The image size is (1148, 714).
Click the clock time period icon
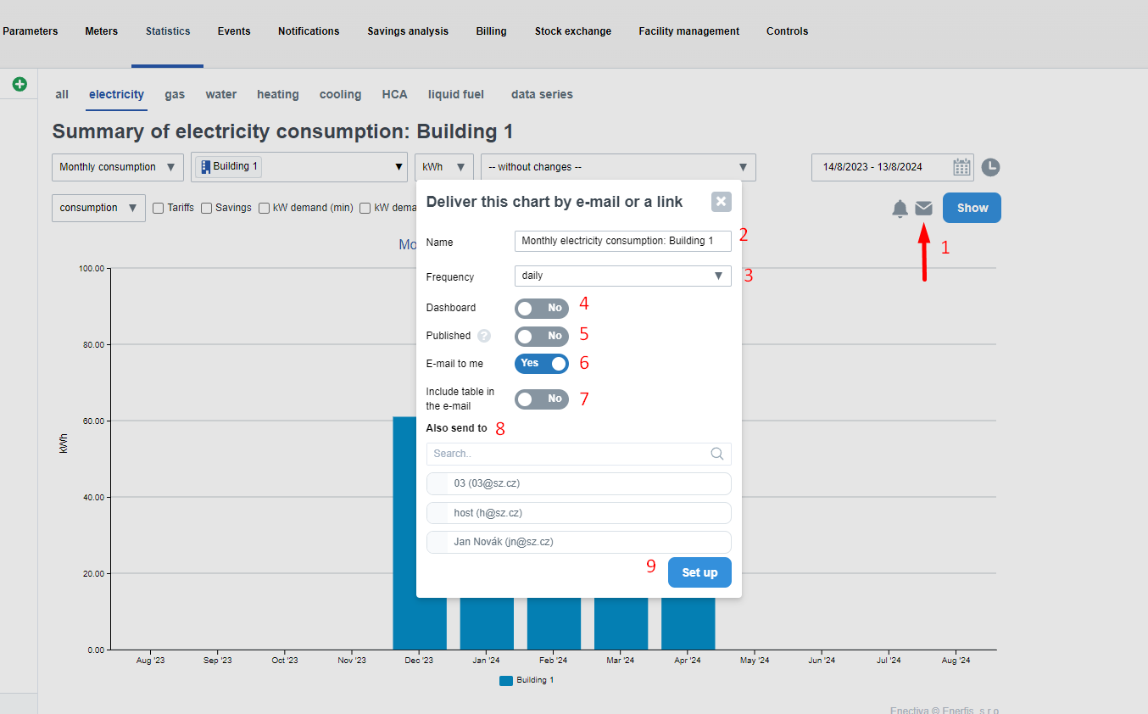[990, 167]
